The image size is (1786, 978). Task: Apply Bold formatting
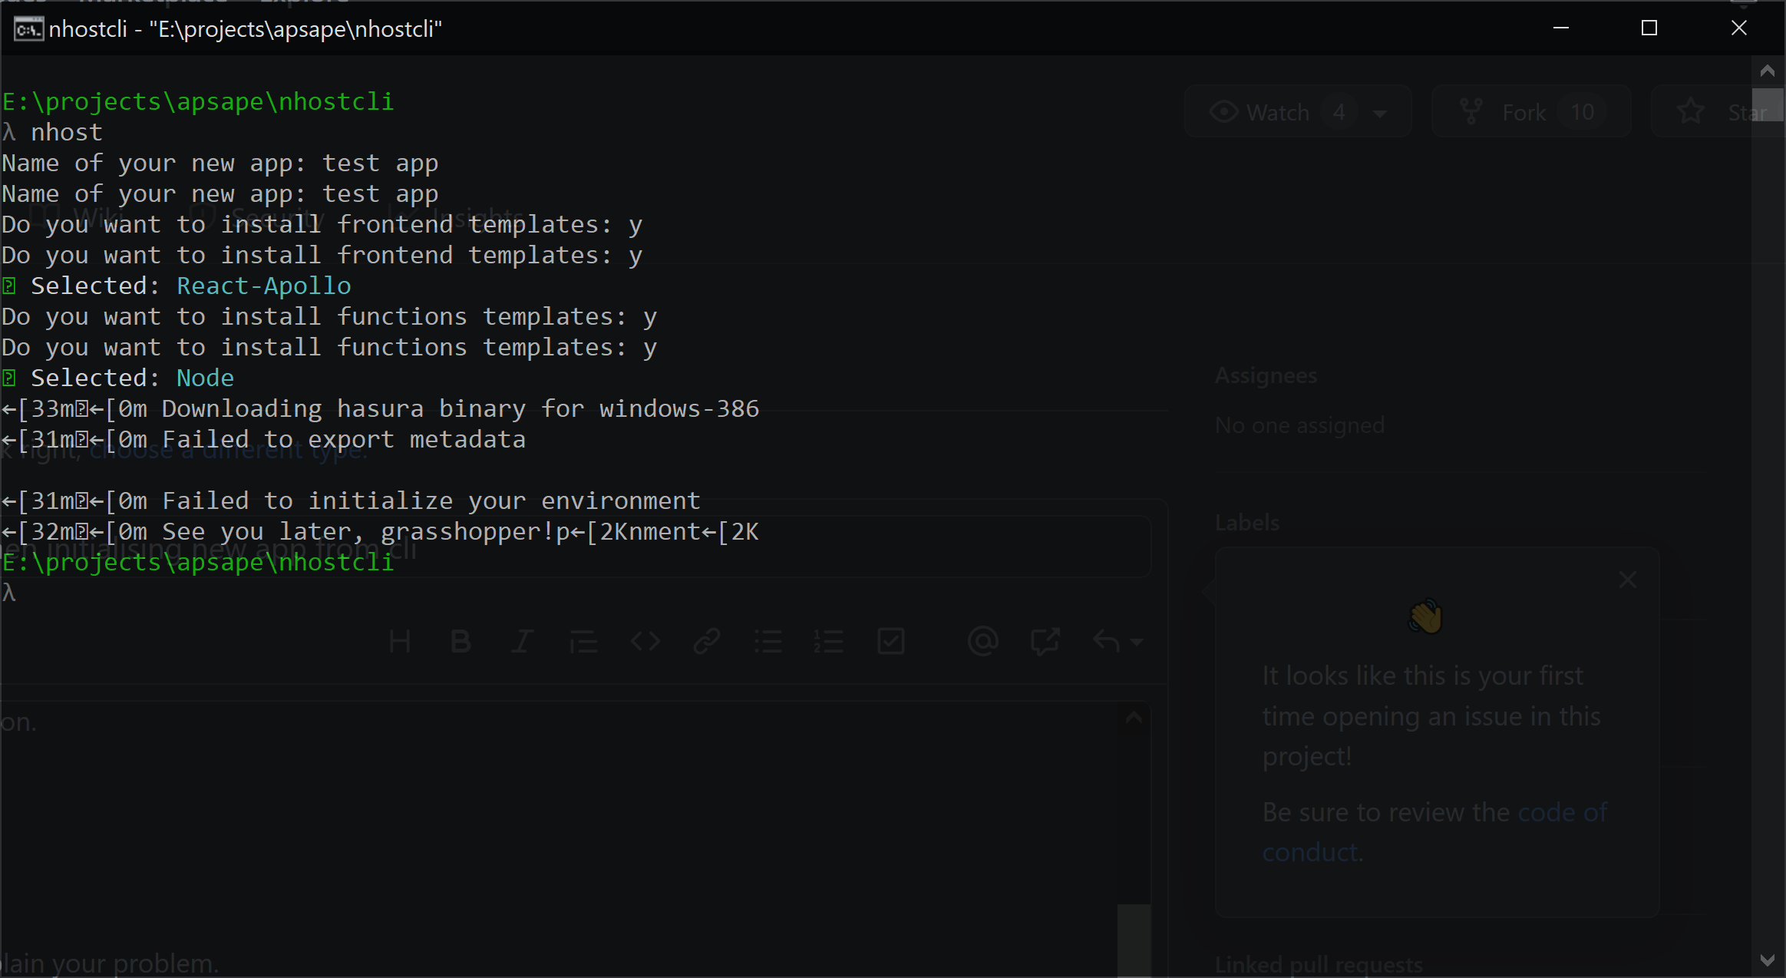tap(461, 641)
